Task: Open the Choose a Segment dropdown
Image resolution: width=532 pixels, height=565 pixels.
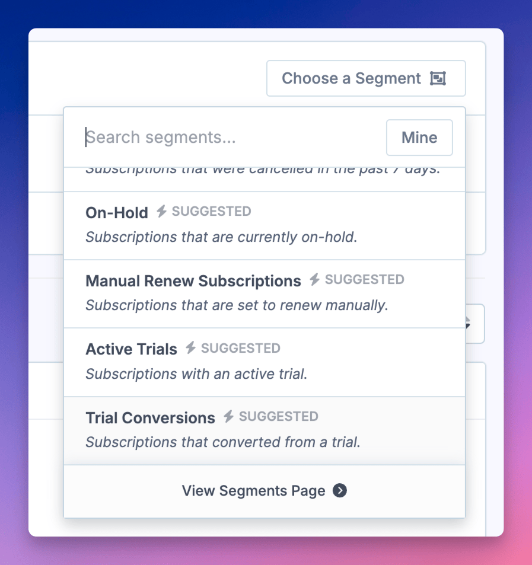Action: [365, 78]
